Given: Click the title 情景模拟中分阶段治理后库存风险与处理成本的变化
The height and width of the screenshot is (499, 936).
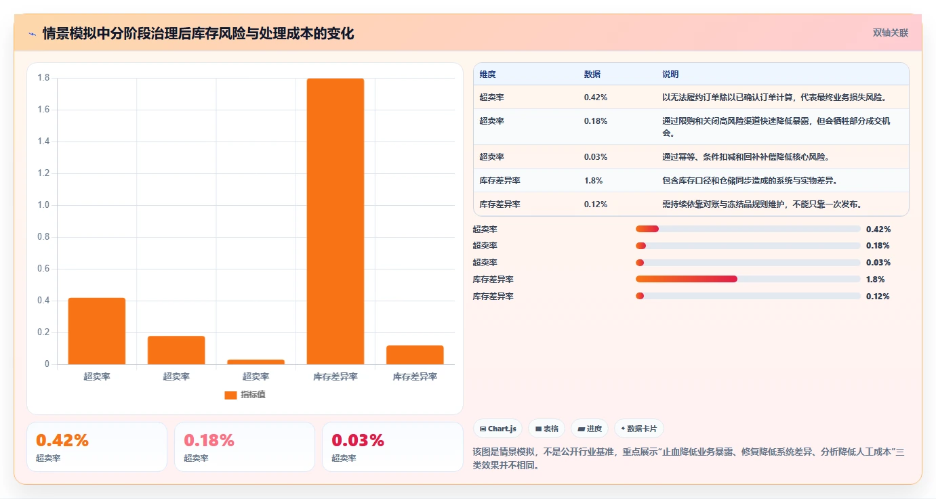Looking at the screenshot, I should click(198, 34).
